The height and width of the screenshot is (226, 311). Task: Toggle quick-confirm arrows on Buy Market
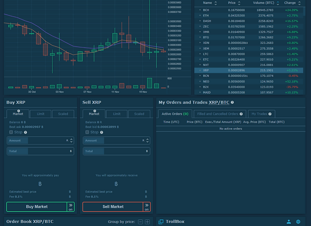pyautogui.click(x=71, y=207)
